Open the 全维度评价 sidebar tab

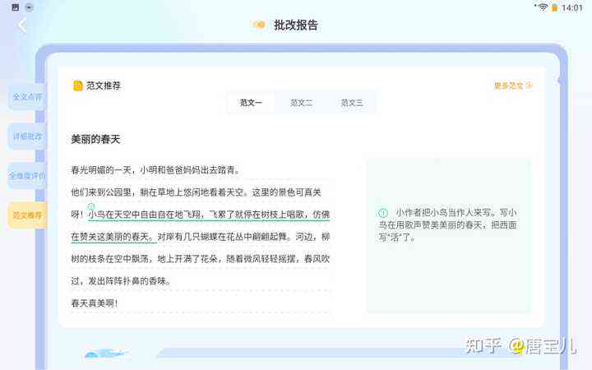pyautogui.click(x=27, y=176)
